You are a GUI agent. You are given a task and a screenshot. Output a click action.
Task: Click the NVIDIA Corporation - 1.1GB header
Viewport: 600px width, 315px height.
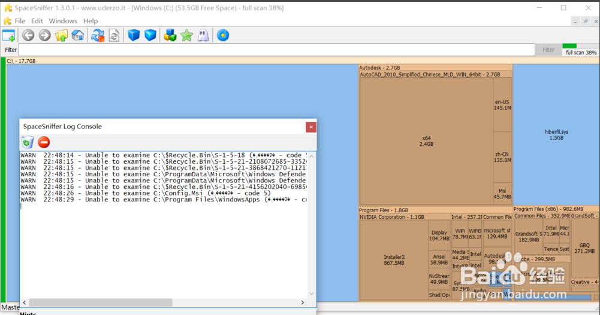(x=405, y=217)
